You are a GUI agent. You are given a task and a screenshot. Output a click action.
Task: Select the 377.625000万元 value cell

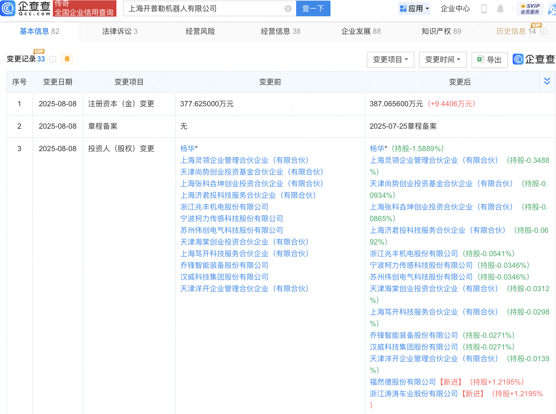point(270,104)
